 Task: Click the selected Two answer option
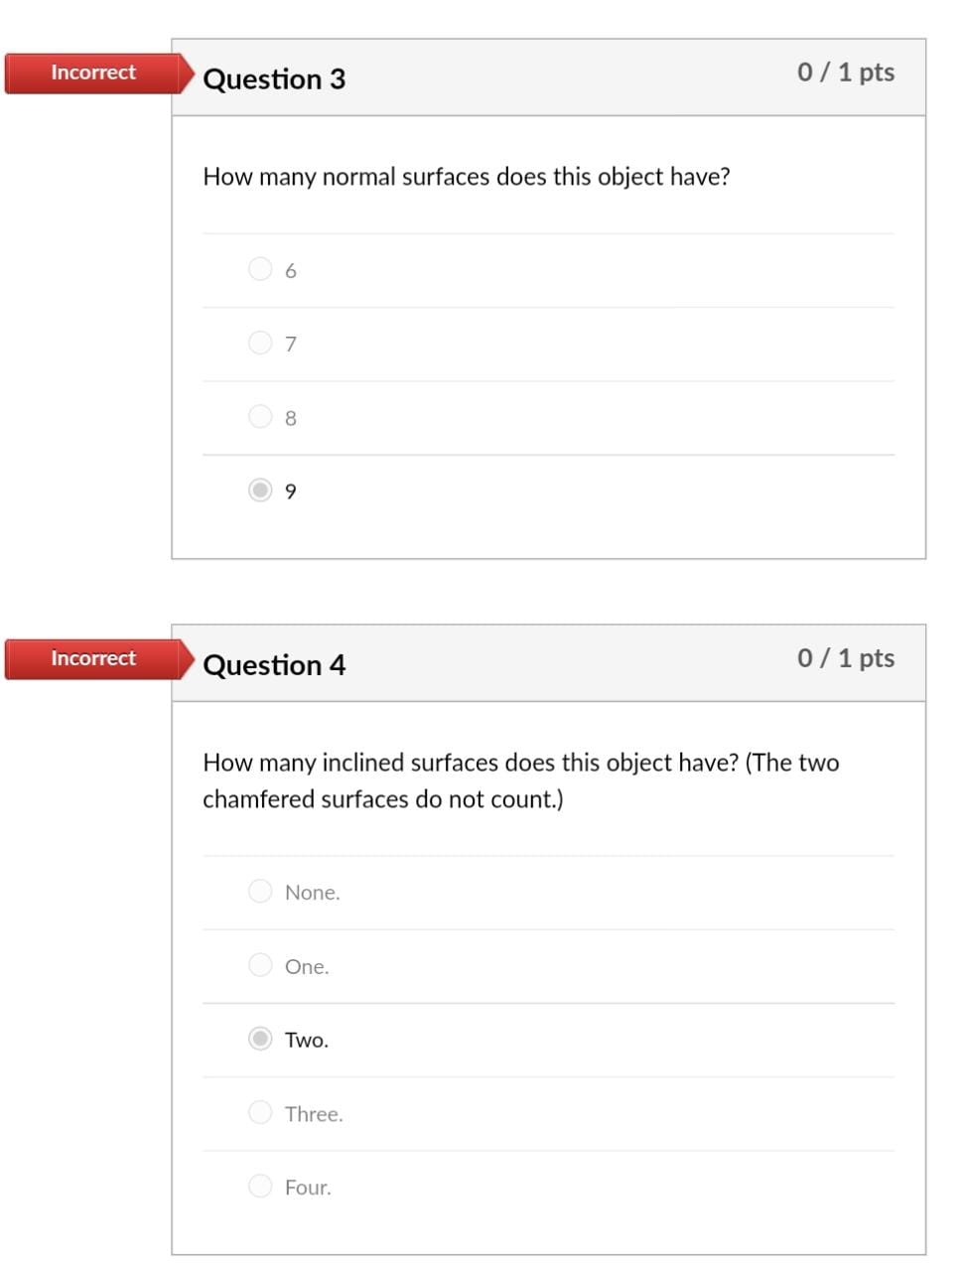point(260,1039)
